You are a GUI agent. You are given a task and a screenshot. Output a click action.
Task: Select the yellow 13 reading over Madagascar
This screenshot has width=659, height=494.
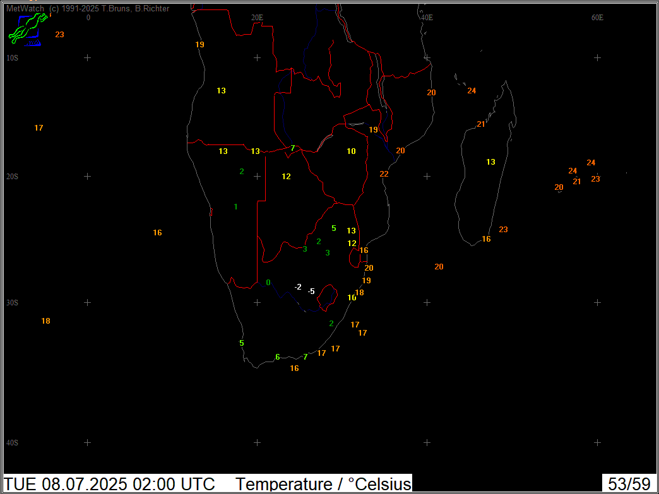pyautogui.click(x=491, y=162)
